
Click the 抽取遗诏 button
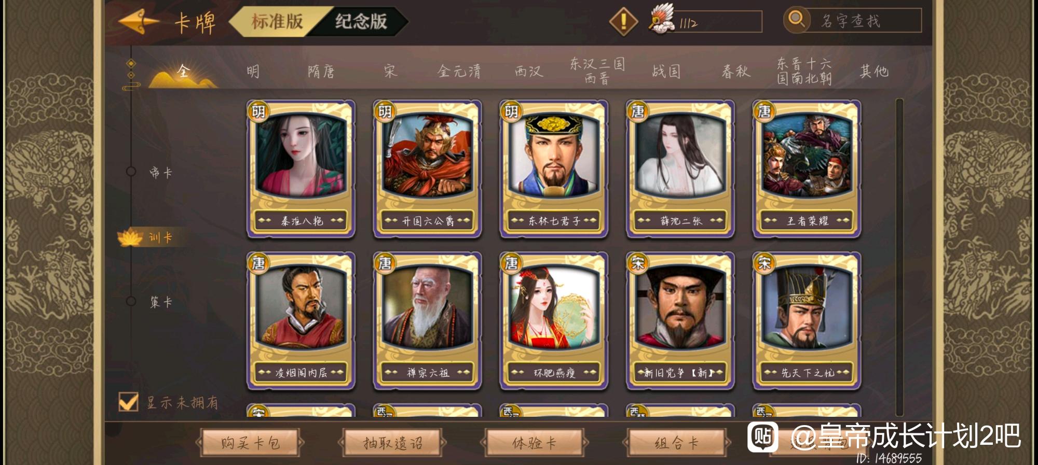click(392, 443)
